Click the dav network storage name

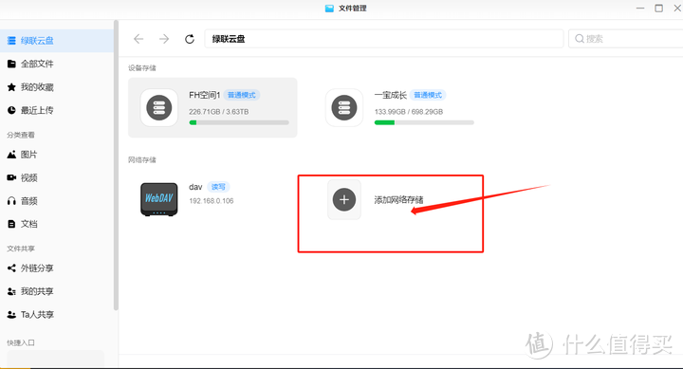(195, 187)
